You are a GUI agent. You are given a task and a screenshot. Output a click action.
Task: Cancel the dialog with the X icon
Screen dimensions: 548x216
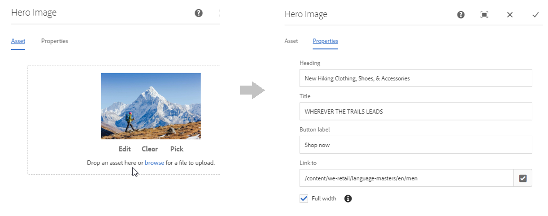click(x=510, y=15)
